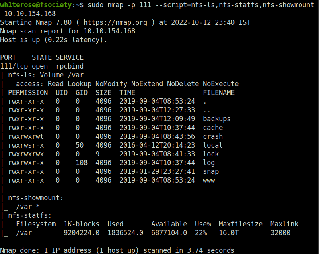Click the Available column header
319x254 pixels.
[169, 224]
